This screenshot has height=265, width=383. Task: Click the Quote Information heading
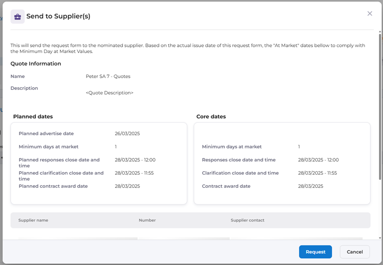point(36,64)
